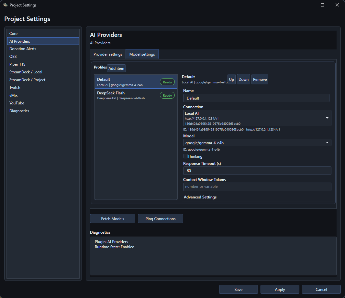345x298 pixels.
Task: Open Piper TTS settings
Action: click(43, 64)
